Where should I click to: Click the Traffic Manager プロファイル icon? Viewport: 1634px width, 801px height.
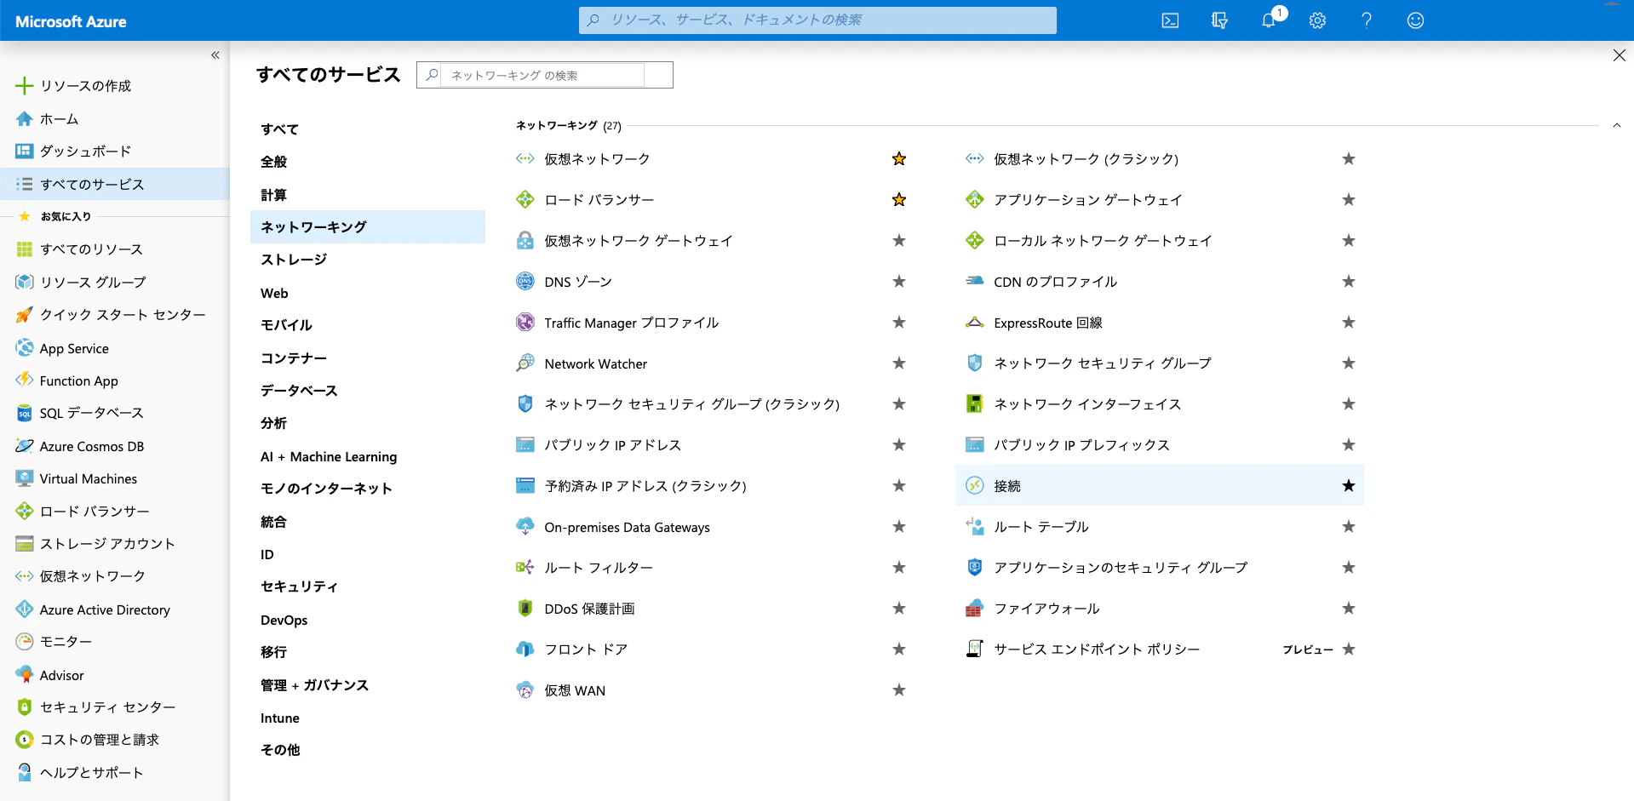click(525, 323)
